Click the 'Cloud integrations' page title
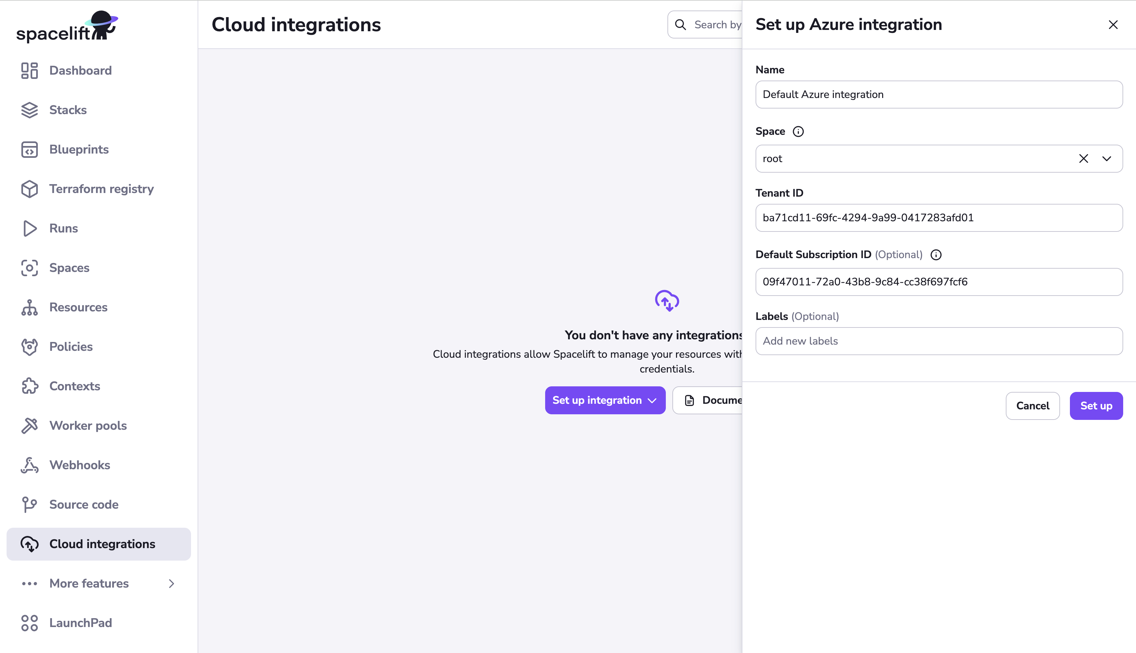The width and height of the screenshot is (1136, 653). pos(296,25)
